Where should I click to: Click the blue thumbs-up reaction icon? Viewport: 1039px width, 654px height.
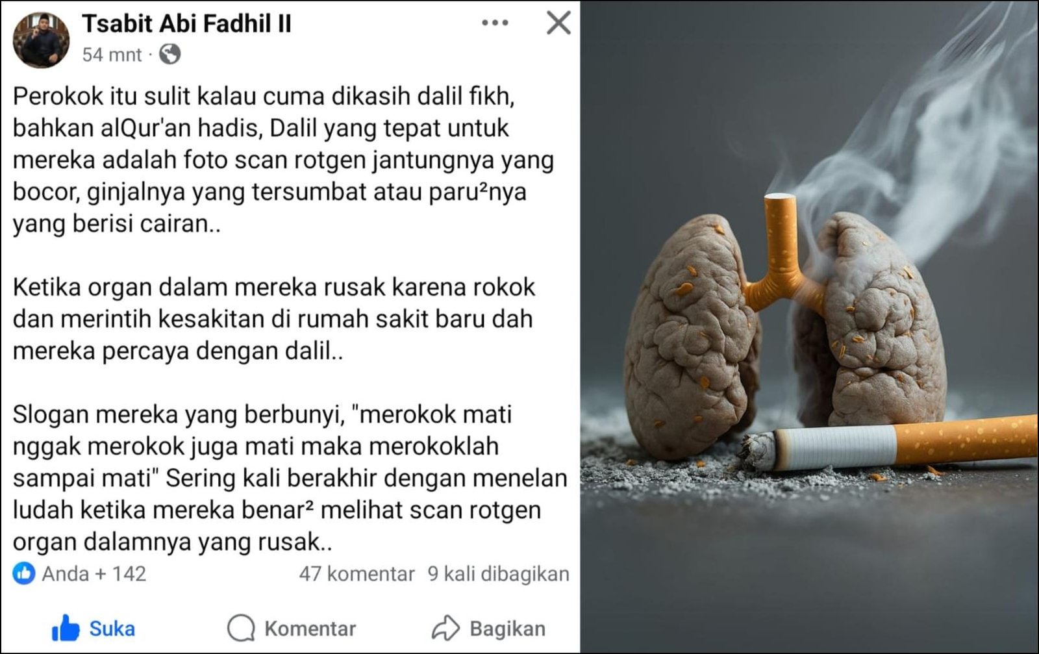(24, 573)
